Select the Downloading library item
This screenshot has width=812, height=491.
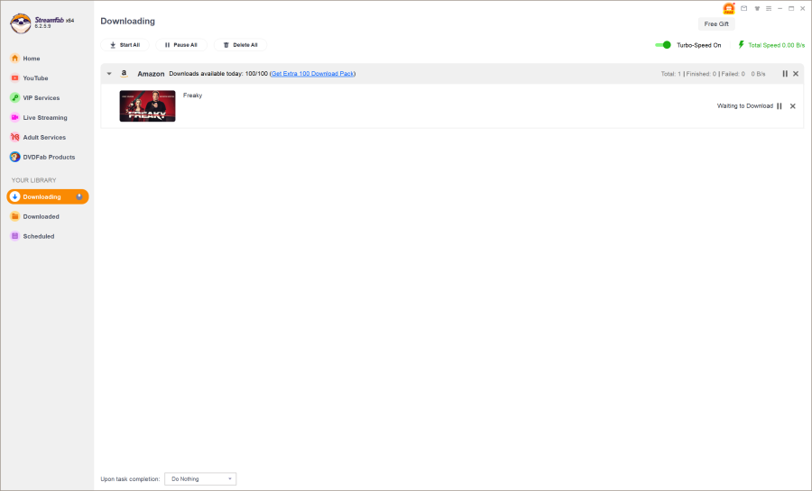coord(48,197)
